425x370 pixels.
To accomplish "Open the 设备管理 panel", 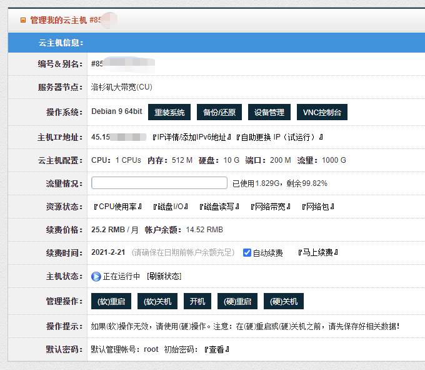I will pos(269,113).
